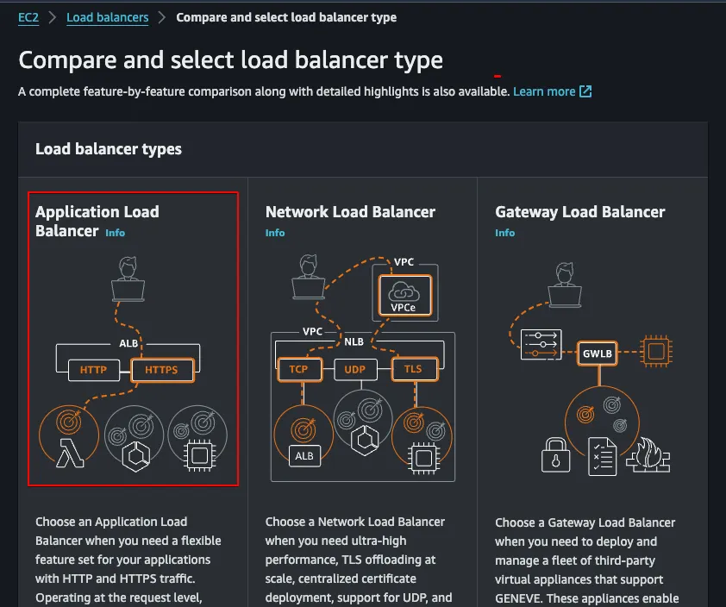Click the Lambda target icon in the ALB diagram

[70, 453]
